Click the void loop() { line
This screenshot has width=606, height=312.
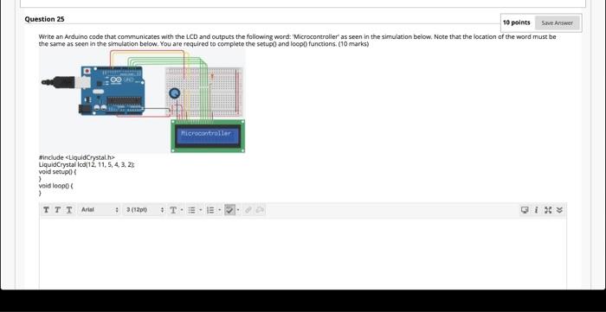point(56,186)
